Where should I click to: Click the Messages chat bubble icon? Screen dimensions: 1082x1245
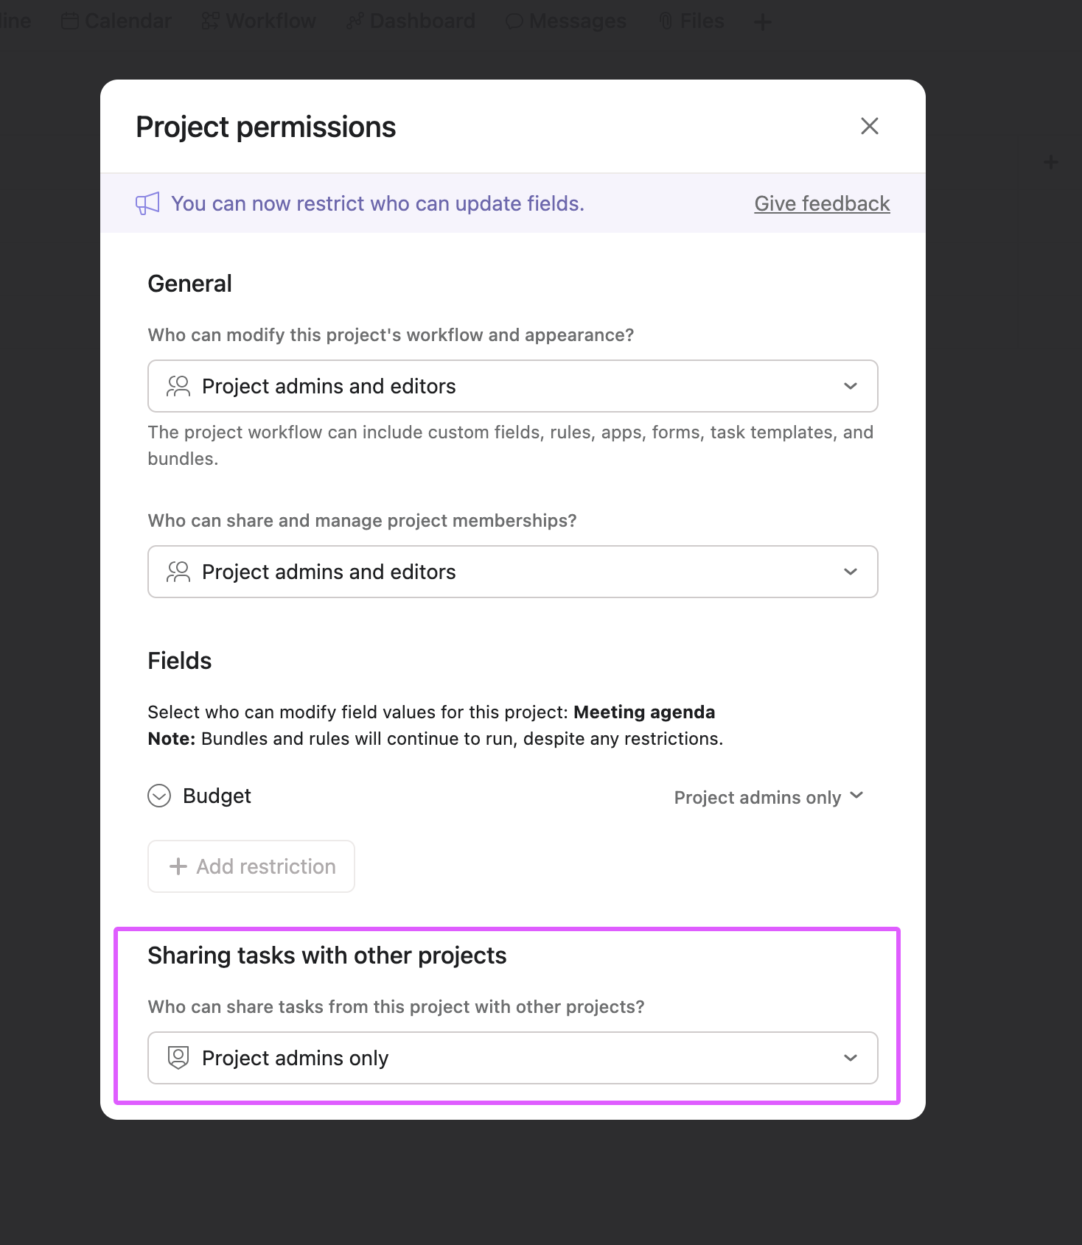point(514,21)
